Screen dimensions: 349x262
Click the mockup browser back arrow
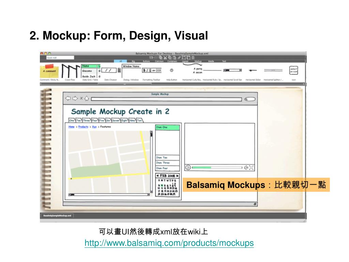(x=68, y=98)
